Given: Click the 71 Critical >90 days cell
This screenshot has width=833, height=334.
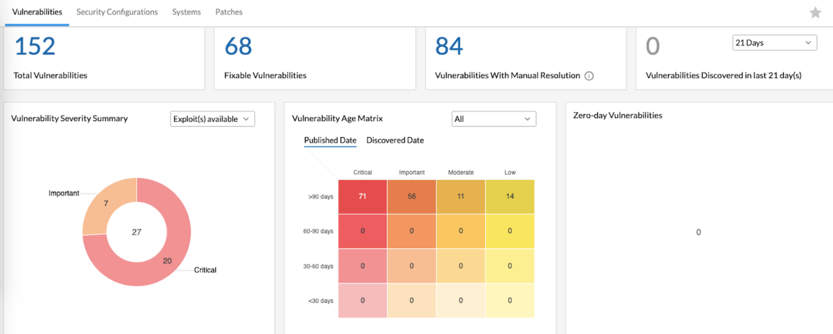Looking at the screenshot, I should click(x=362, y=196).
